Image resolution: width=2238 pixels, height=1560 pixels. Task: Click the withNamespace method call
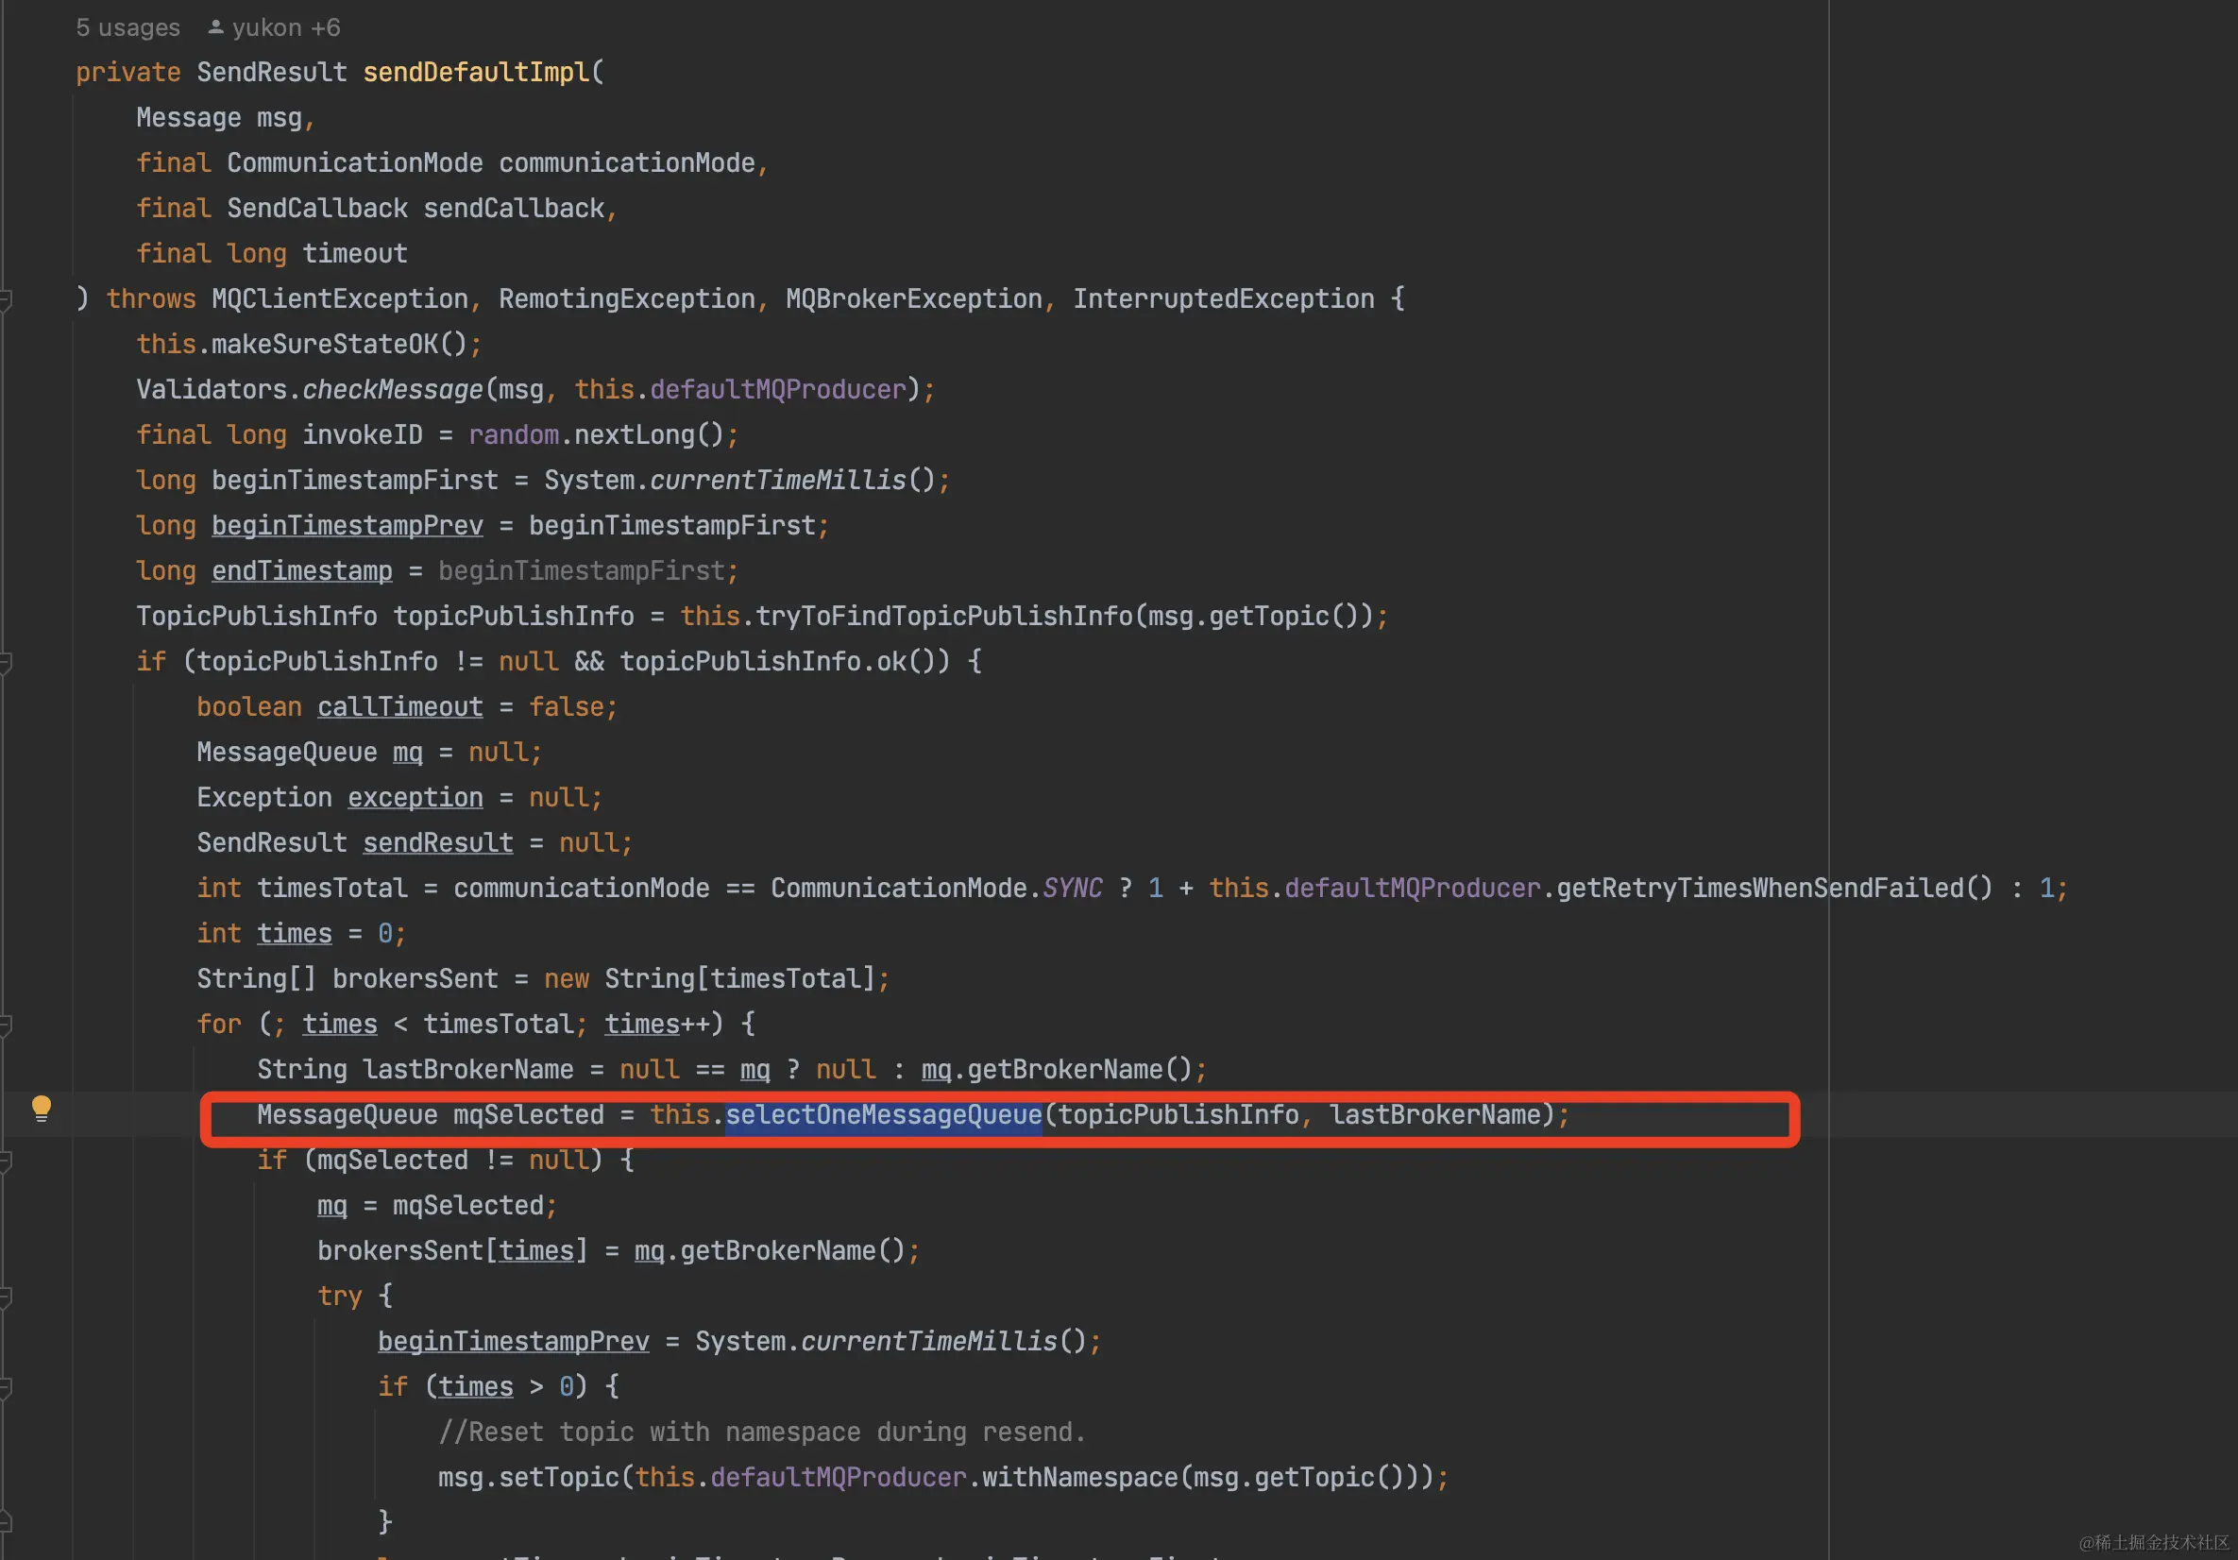click(1079, 1477)
